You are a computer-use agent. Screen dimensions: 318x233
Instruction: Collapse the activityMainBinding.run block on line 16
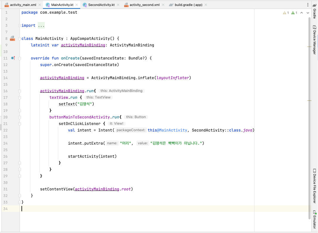[20, 91]
